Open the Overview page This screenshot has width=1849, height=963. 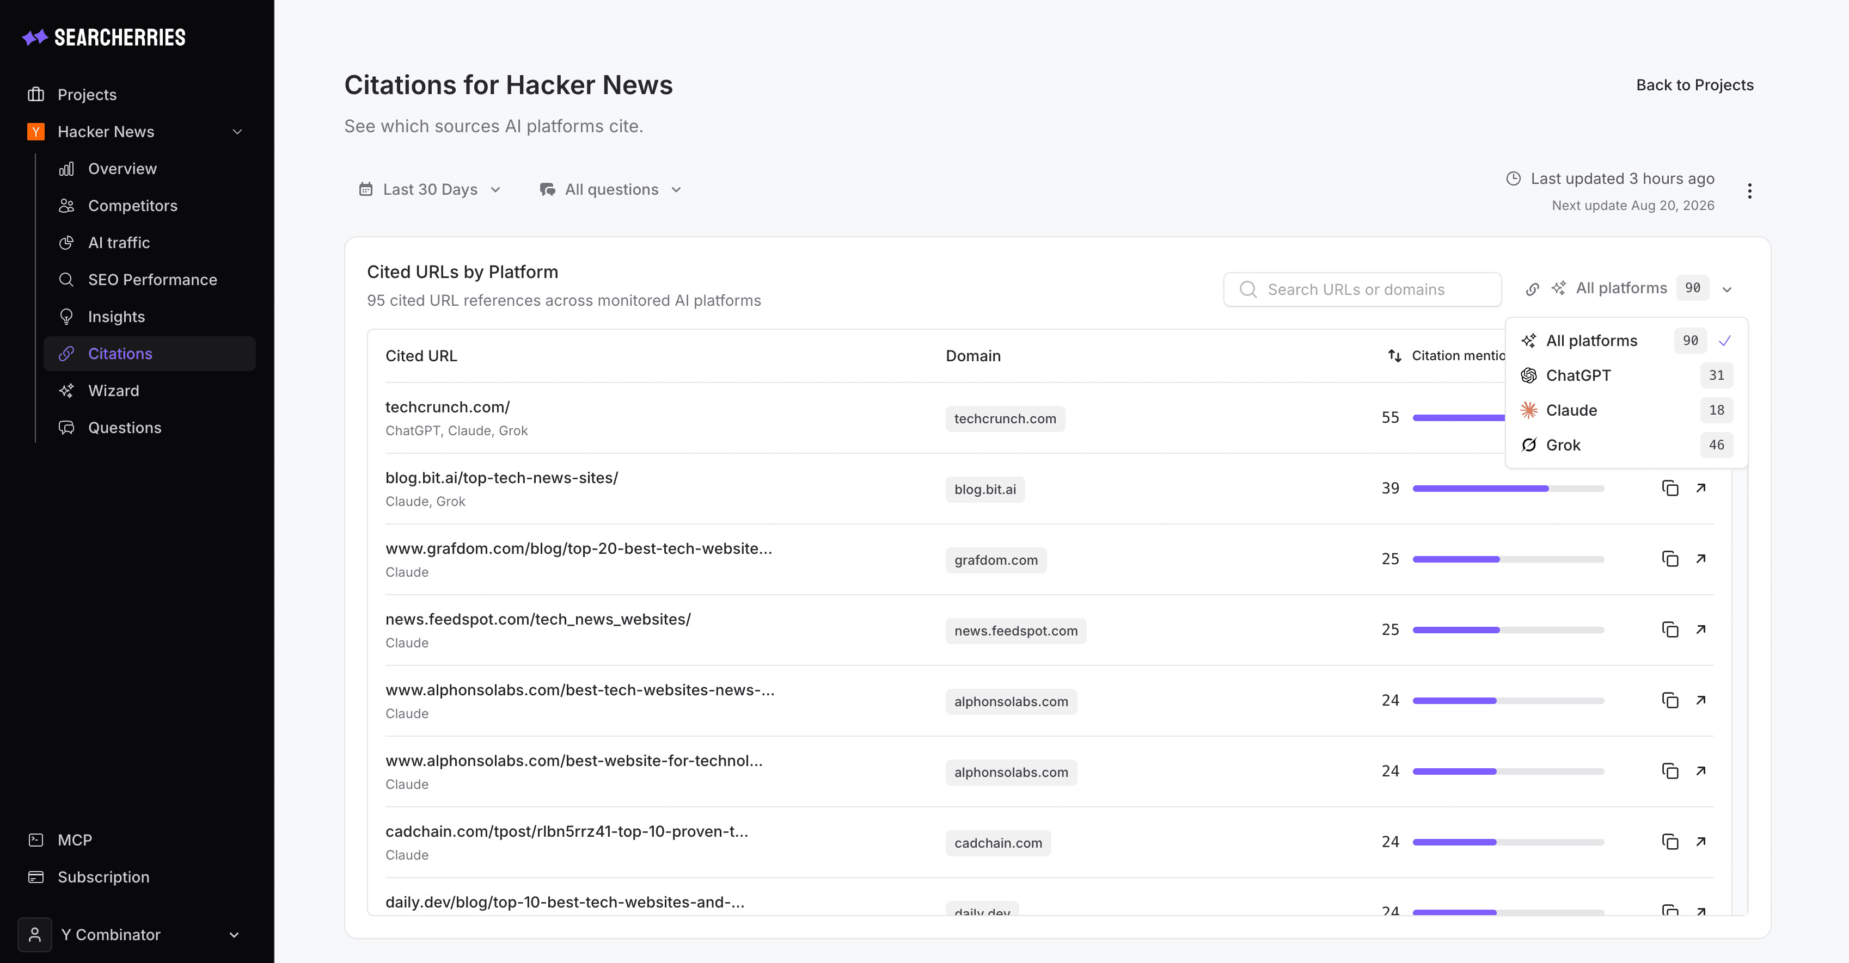pyautogui.click(x=122, y=169)
